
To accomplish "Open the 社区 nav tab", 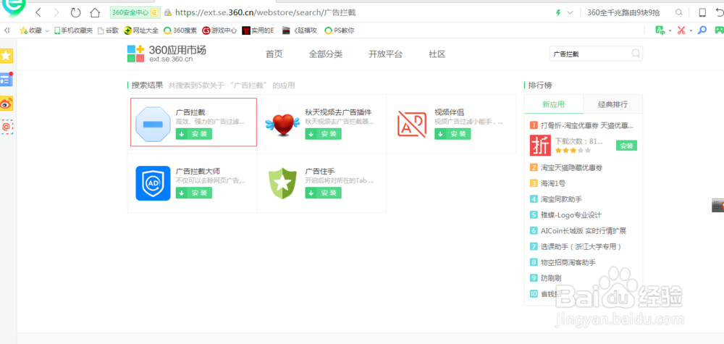I will [x=437, y=54].
